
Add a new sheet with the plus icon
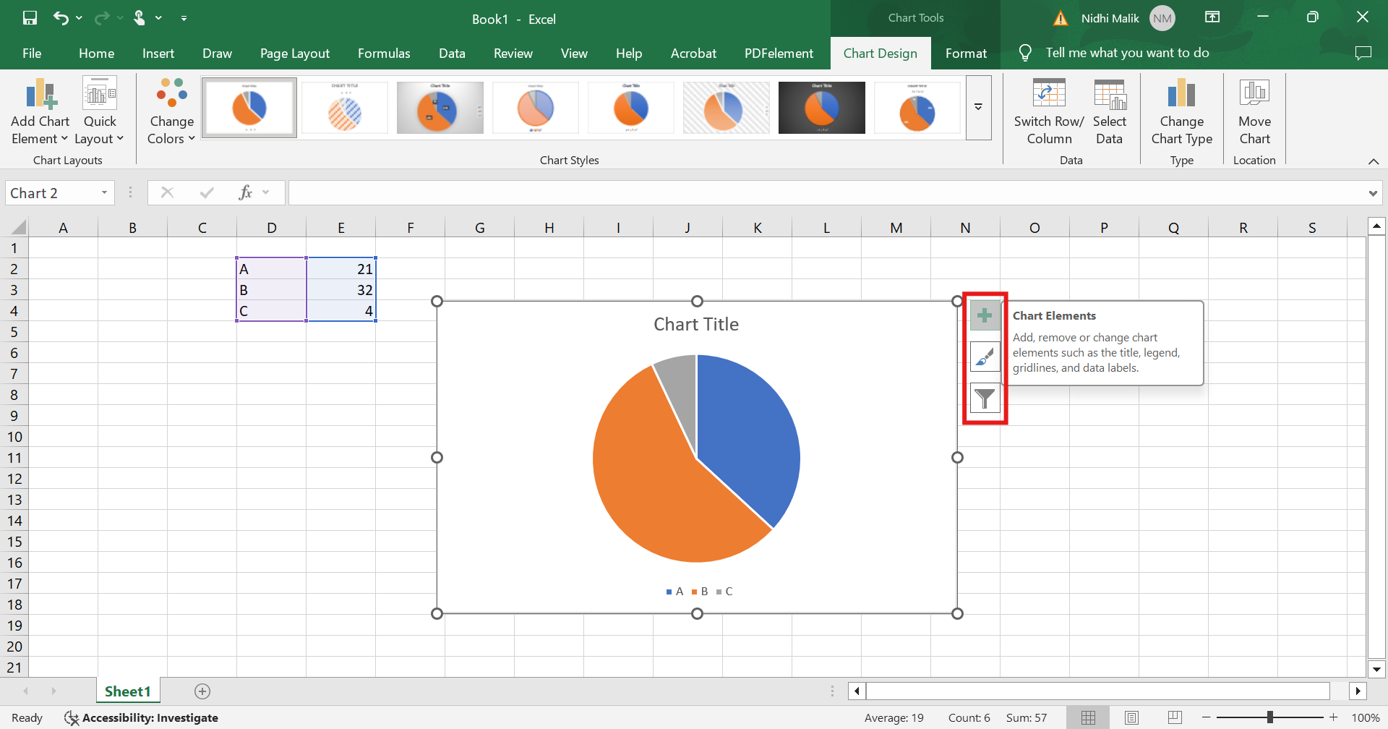point(202,691)
